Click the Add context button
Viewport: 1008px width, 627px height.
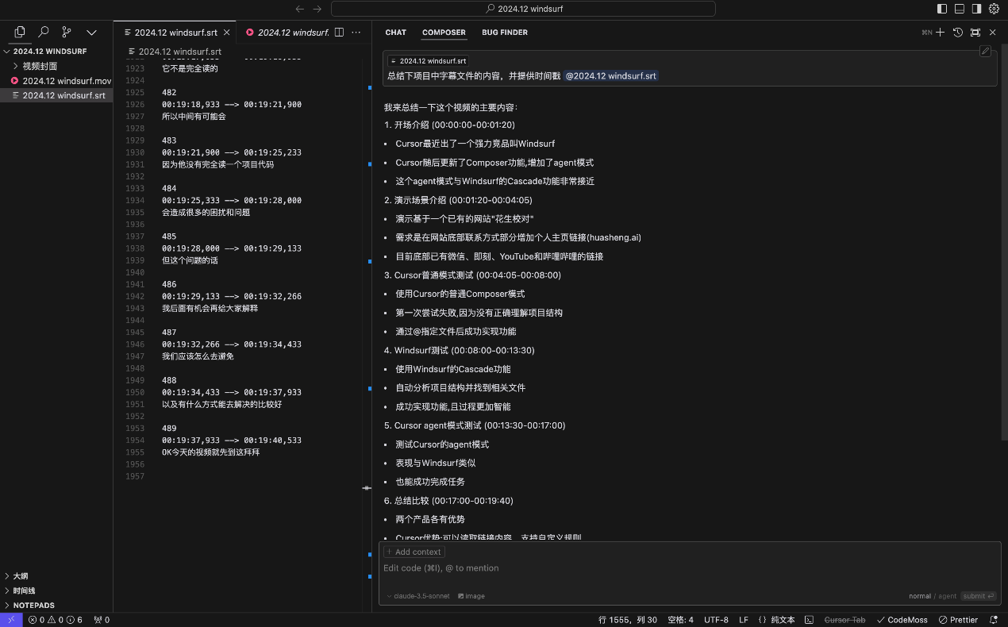(x=414, y=552)
